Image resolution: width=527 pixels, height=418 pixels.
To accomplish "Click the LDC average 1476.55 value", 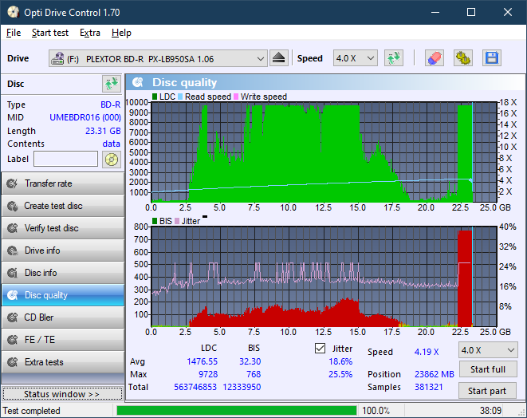I will pyautogui.click(x=202, y=361).
